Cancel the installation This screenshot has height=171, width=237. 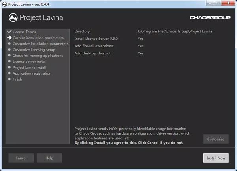pos(21,158)
